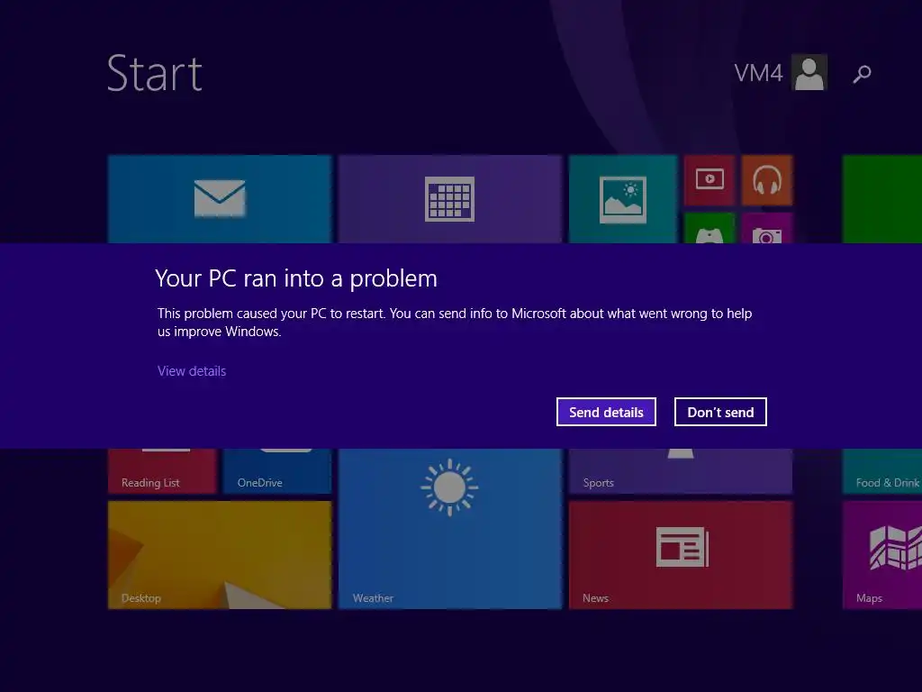The width and height of the screenshot is (922, 692).
Task: Click the Start heading text
Action: (x=155, y=74)
